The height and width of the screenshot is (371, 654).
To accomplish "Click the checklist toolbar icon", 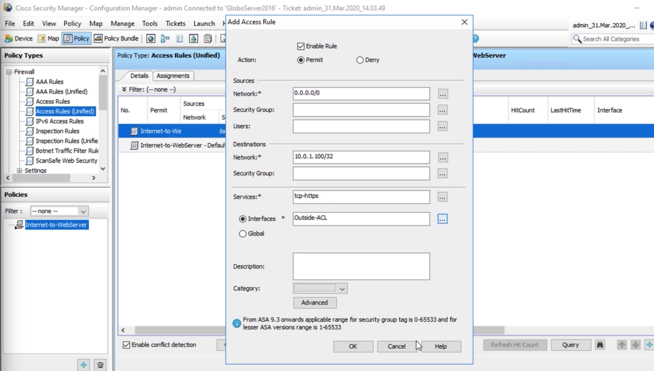I will tap(179, 39).
